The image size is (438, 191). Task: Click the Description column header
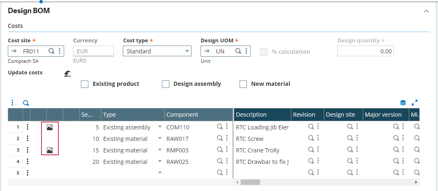coord(262,115)
